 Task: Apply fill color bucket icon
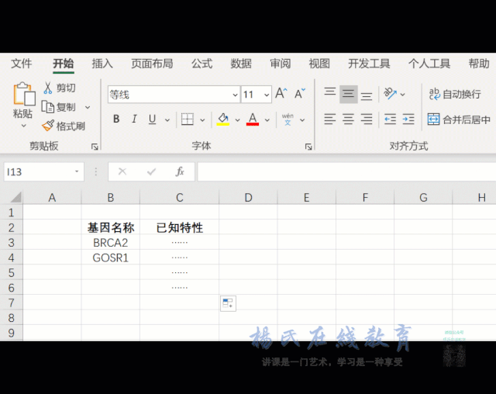[x=223, y=119]
